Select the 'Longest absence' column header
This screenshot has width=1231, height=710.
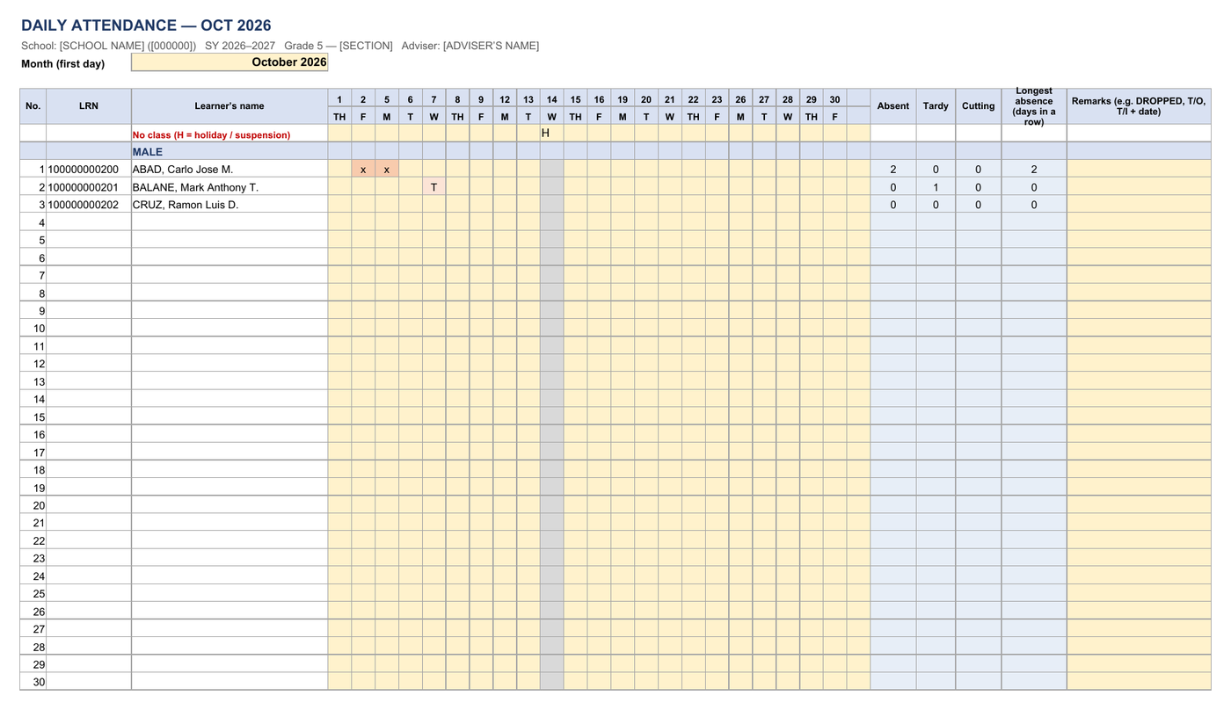[1034, 106]
